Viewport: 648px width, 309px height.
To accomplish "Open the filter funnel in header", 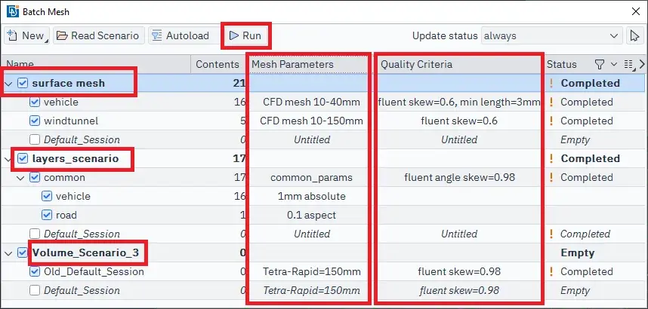I will click(x=600, y=64).
